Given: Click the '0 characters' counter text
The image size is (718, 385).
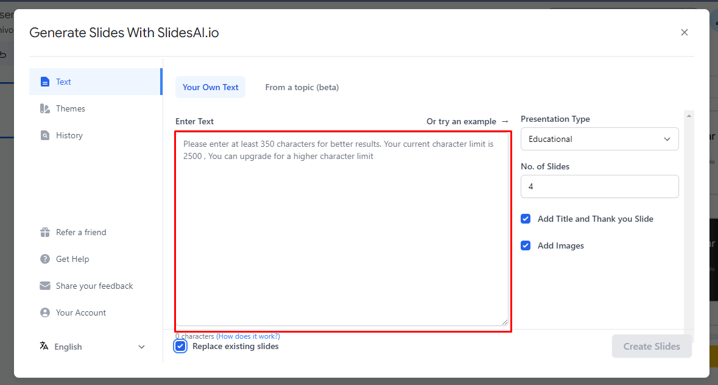Looking at the screenshot, I should pyautogui.click(x=195, y=336).
